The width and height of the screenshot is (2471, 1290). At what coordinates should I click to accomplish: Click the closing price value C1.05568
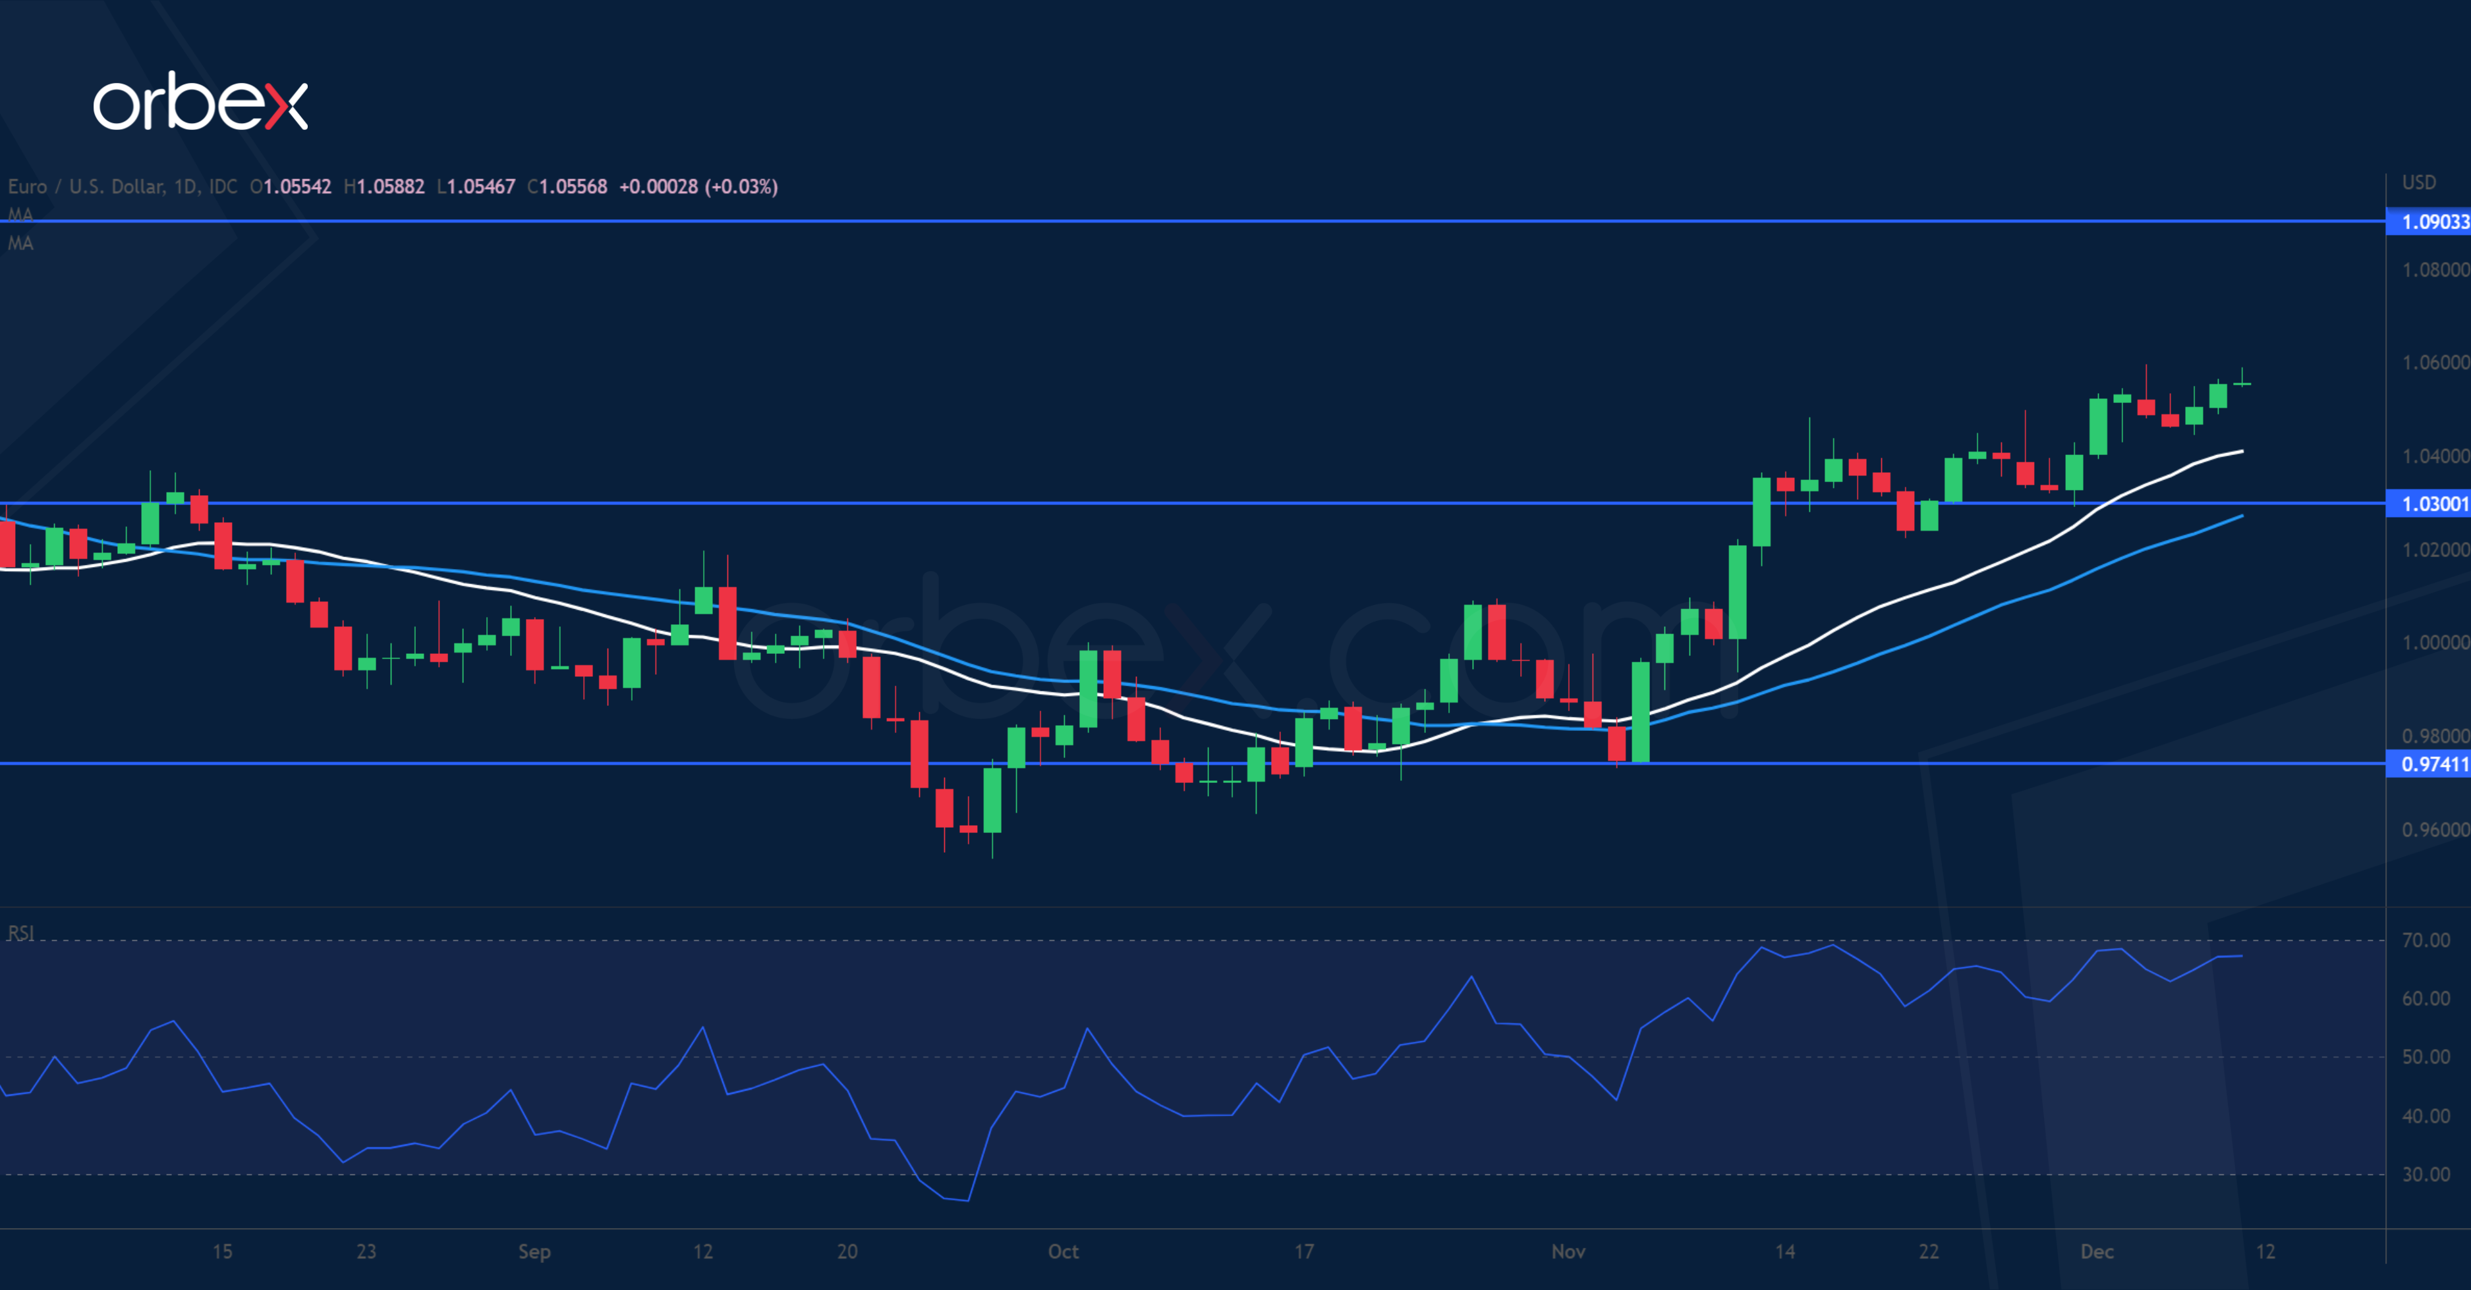567,187
